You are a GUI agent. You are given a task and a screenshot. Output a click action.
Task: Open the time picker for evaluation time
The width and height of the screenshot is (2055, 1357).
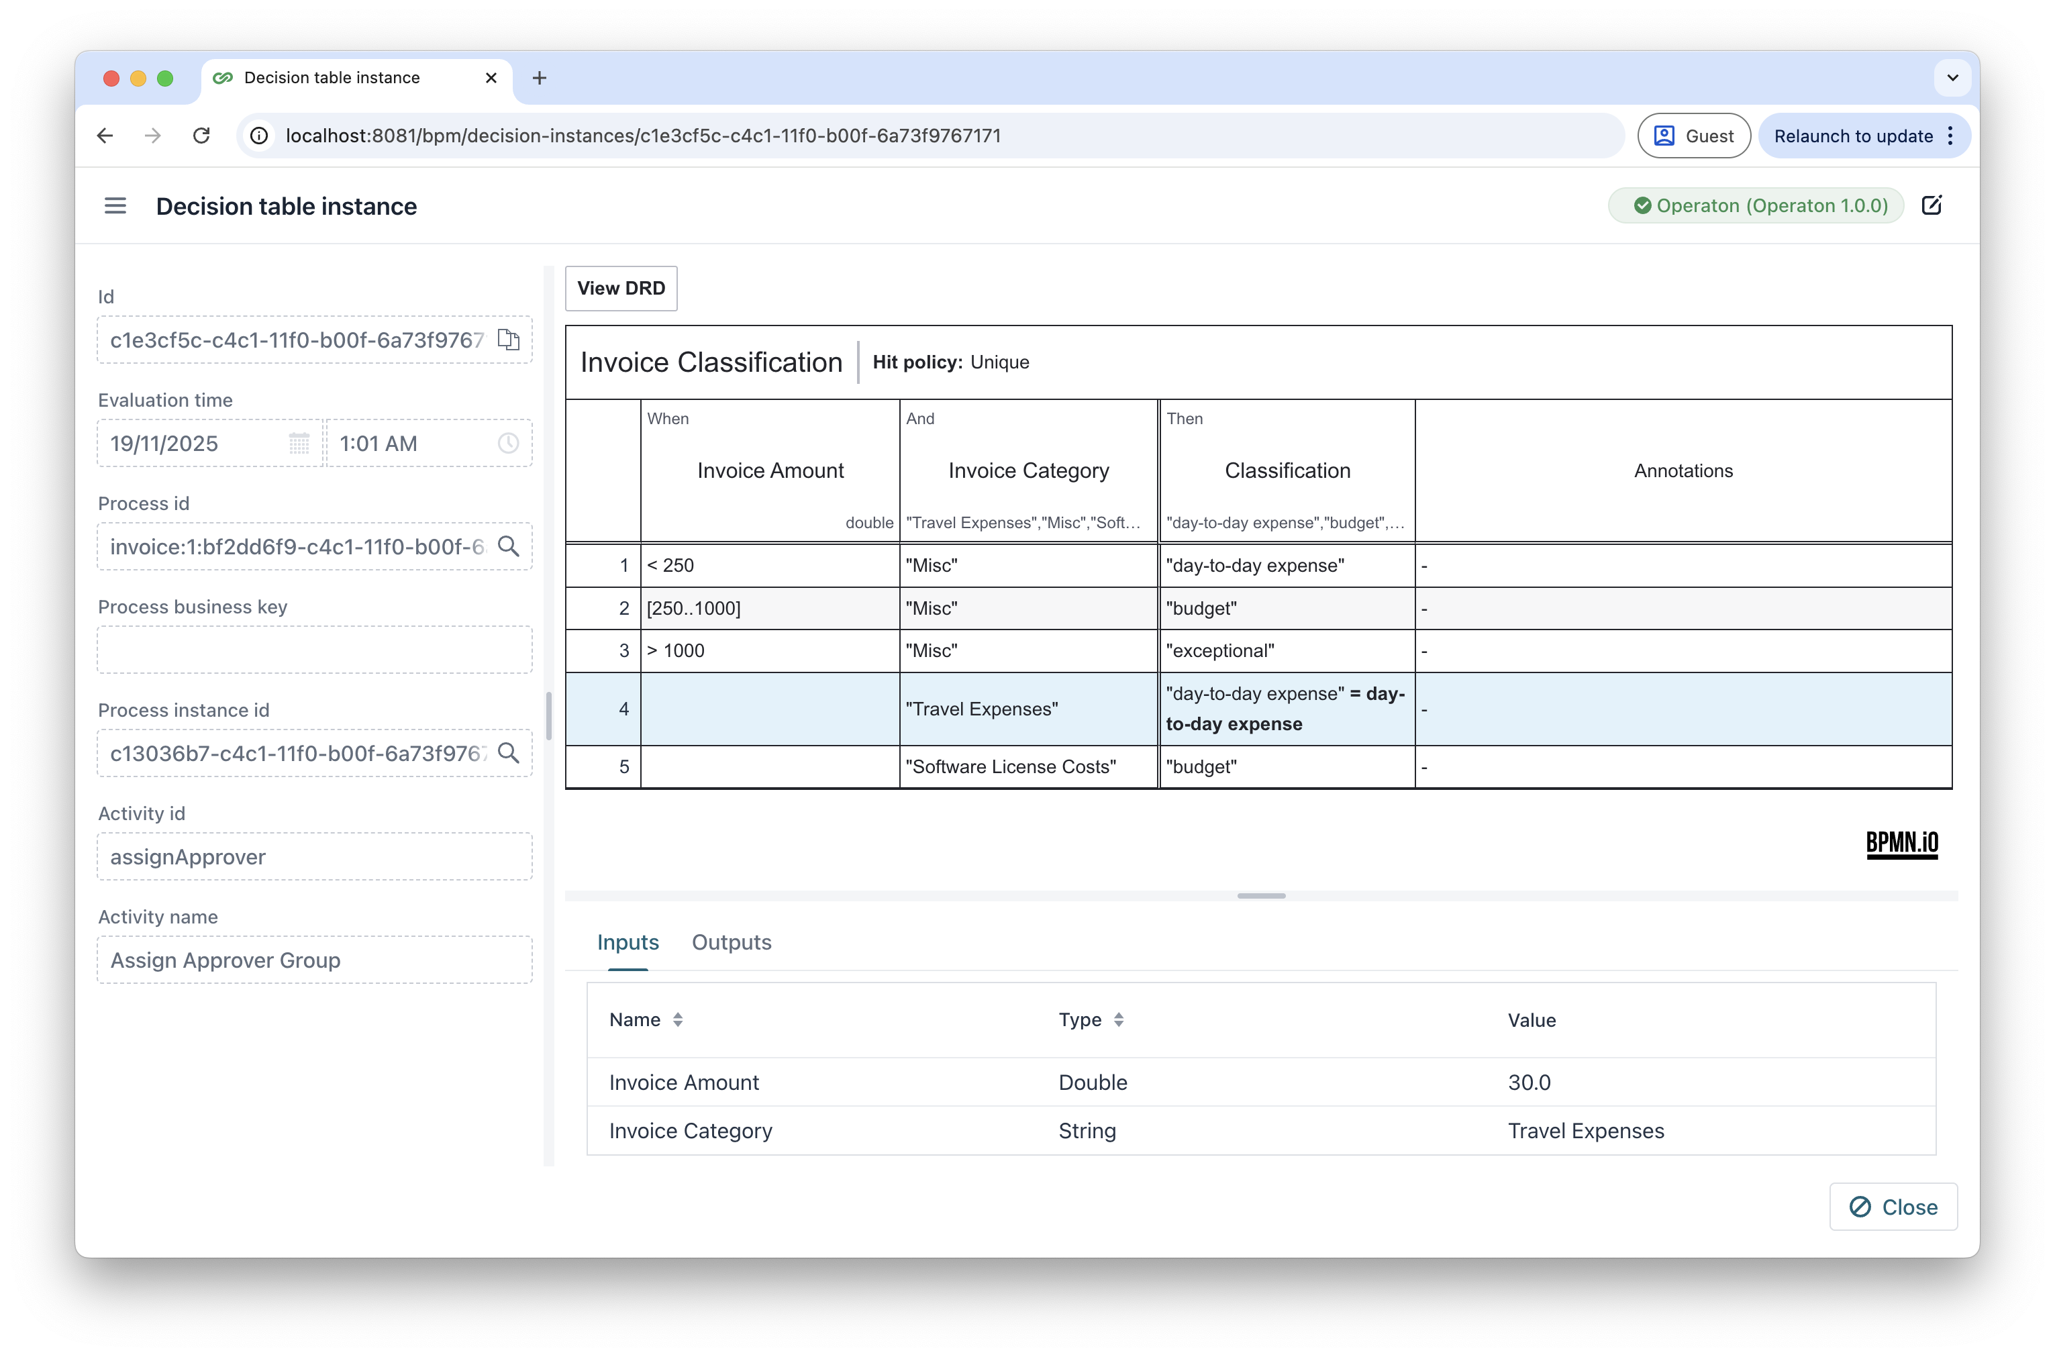(508, 443)
